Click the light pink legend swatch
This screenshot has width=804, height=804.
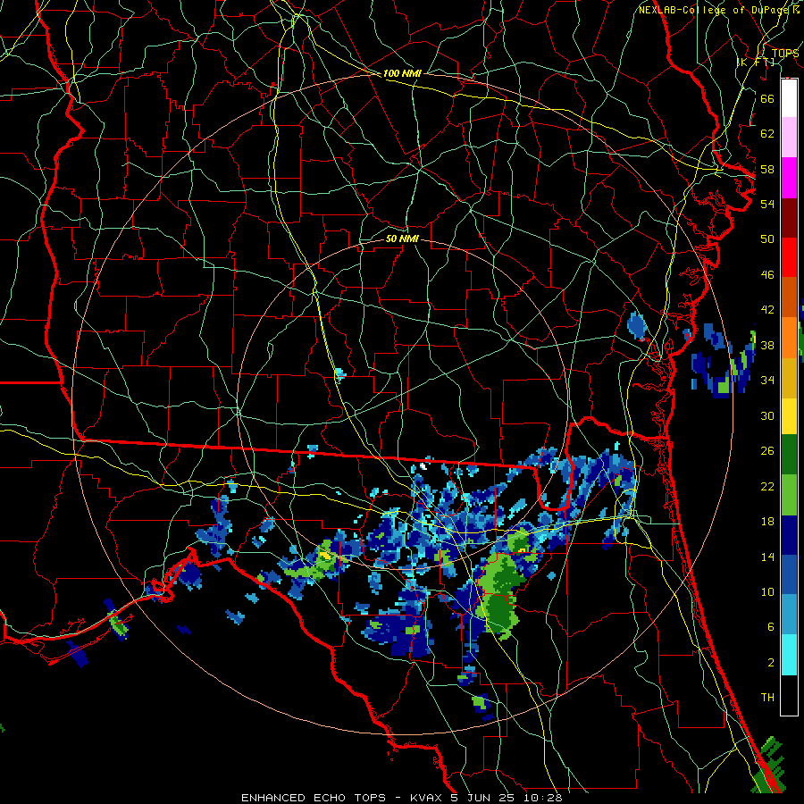[x=789, y=138]
